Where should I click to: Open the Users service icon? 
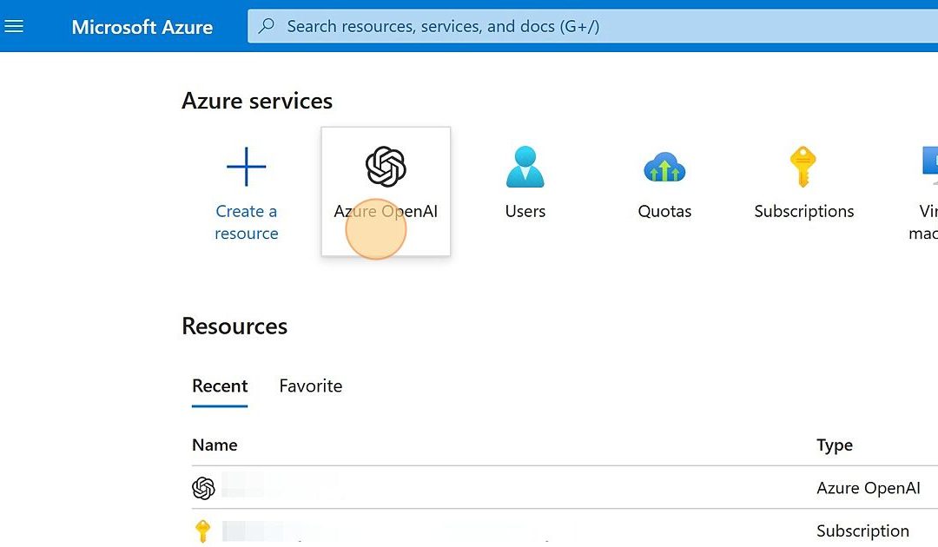[x=525, y=166]
